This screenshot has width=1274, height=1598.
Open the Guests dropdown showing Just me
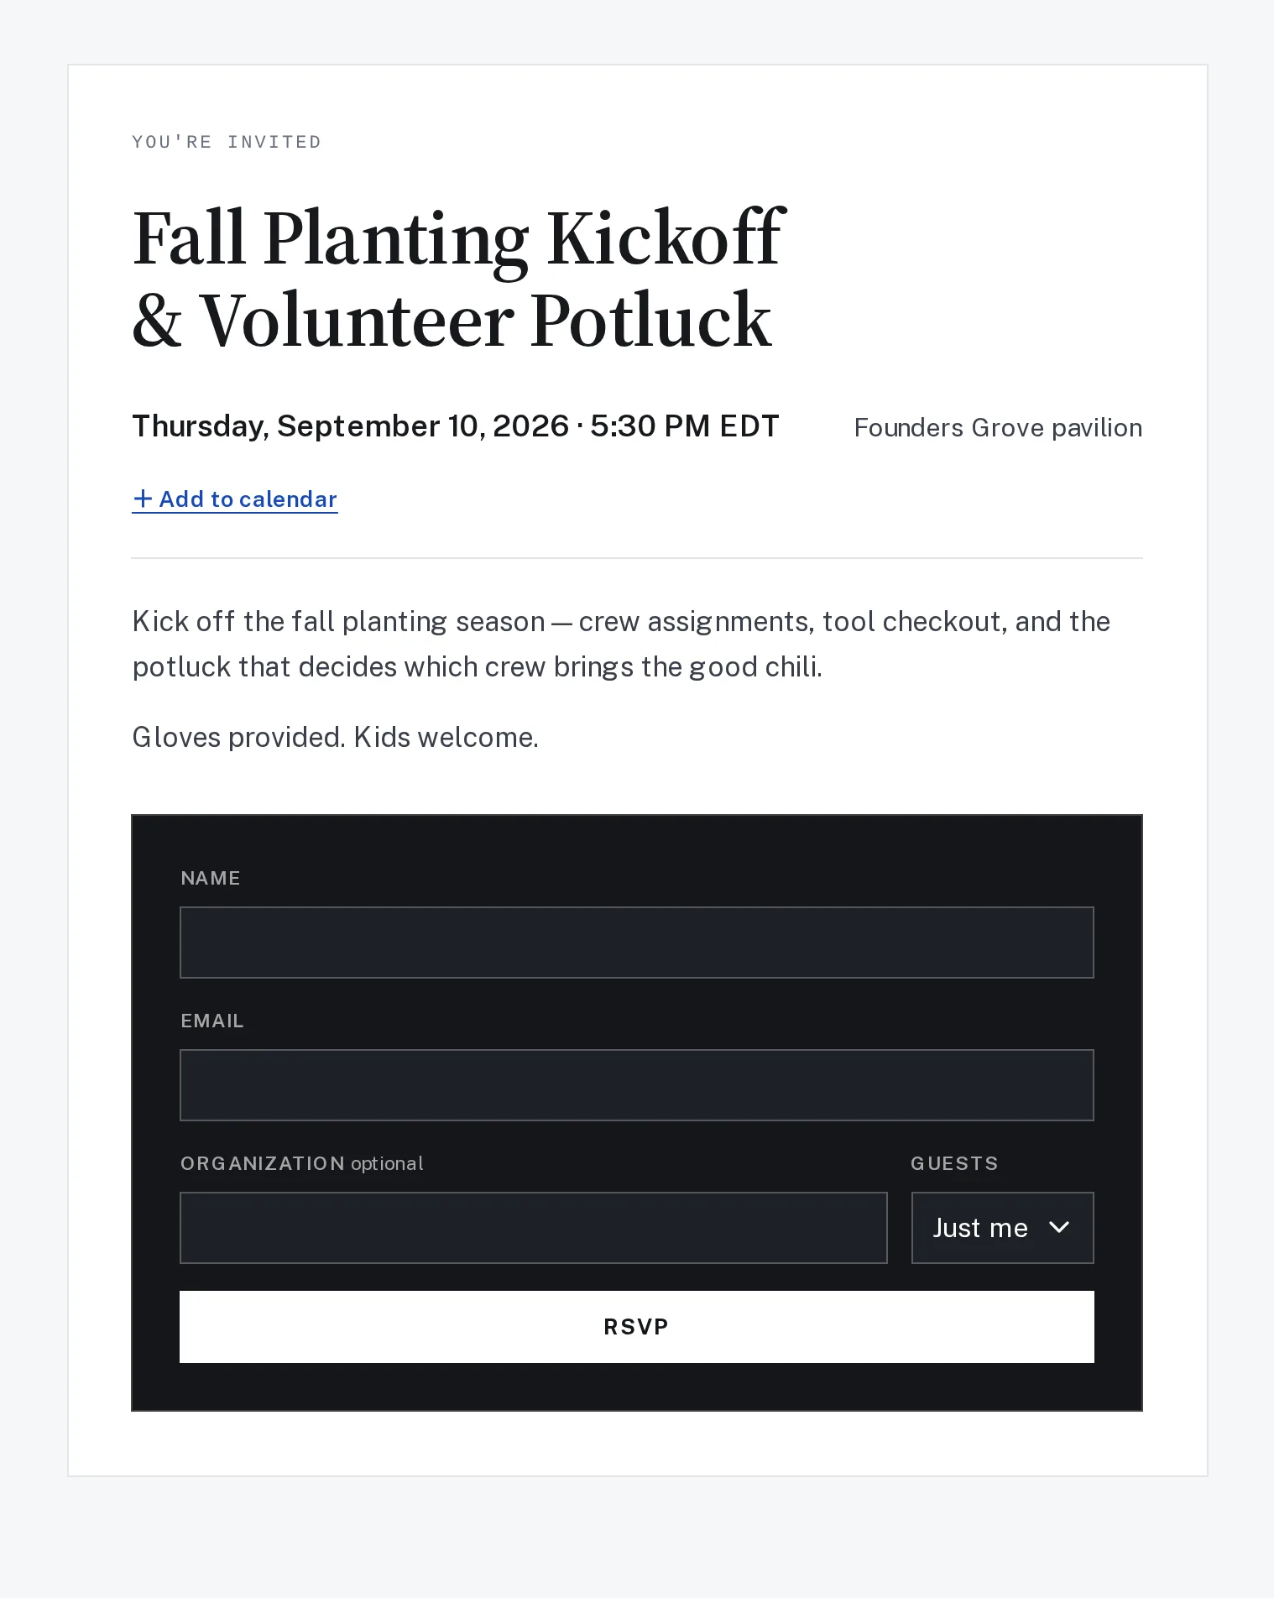(x=1002, y=1228)
